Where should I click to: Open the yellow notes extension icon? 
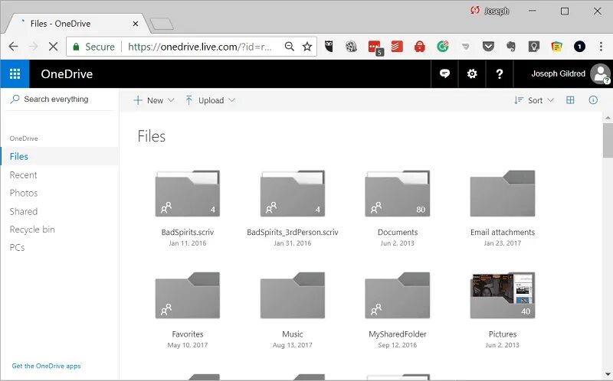pyautogui.click(x=557, y=47)
